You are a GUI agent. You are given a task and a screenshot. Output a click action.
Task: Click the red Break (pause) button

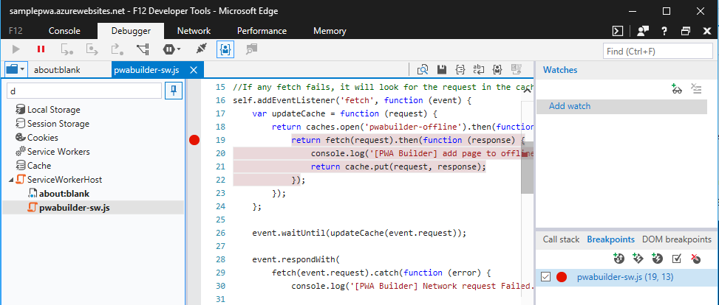pos(41,49)
